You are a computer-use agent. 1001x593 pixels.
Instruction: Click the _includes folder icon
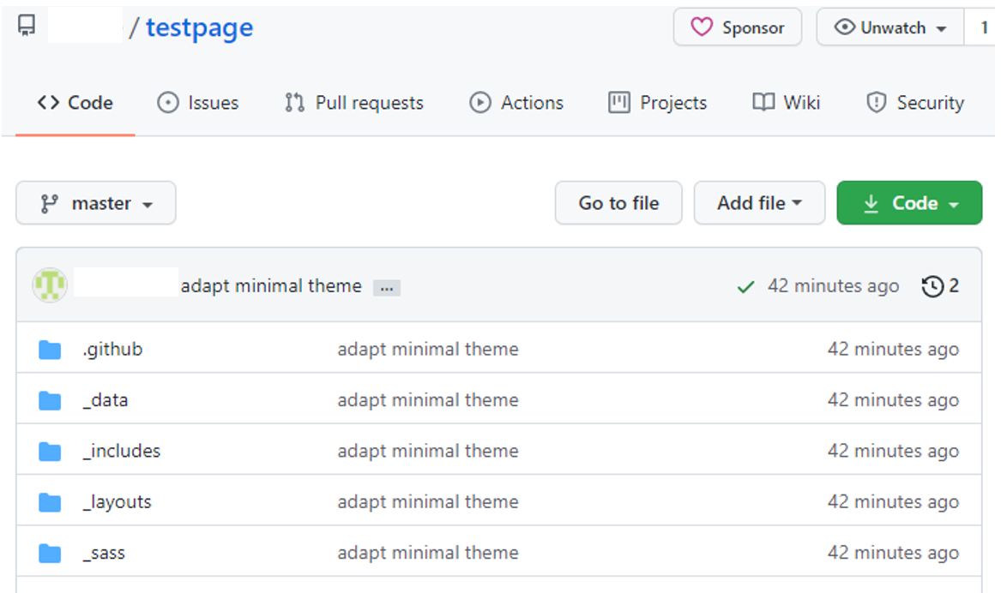[x=50, y=451]
